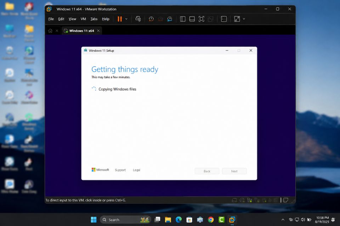Viewport: 340px width, 226px height.
Task: Minimize the Windows 11 Setup dialog
Action: click(x=227, y=50)
